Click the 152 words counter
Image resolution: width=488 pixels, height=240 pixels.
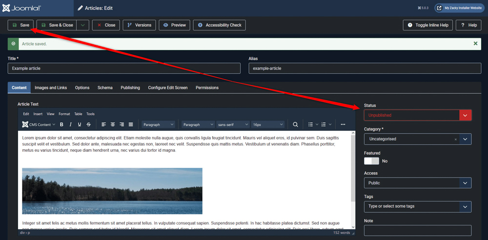(342, 233)
